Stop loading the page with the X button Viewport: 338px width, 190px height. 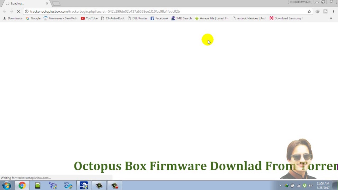(18, 11)
